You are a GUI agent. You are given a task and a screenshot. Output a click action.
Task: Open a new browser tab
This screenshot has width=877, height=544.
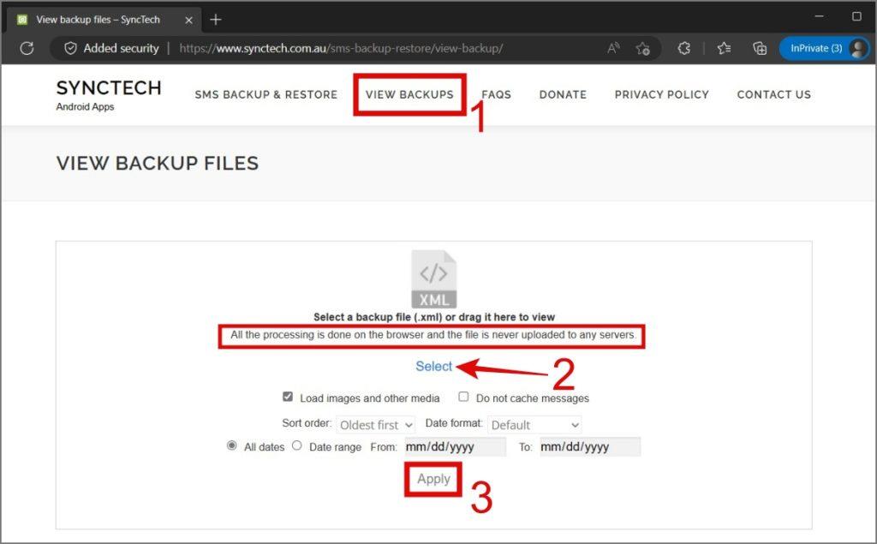click(215, 20)
